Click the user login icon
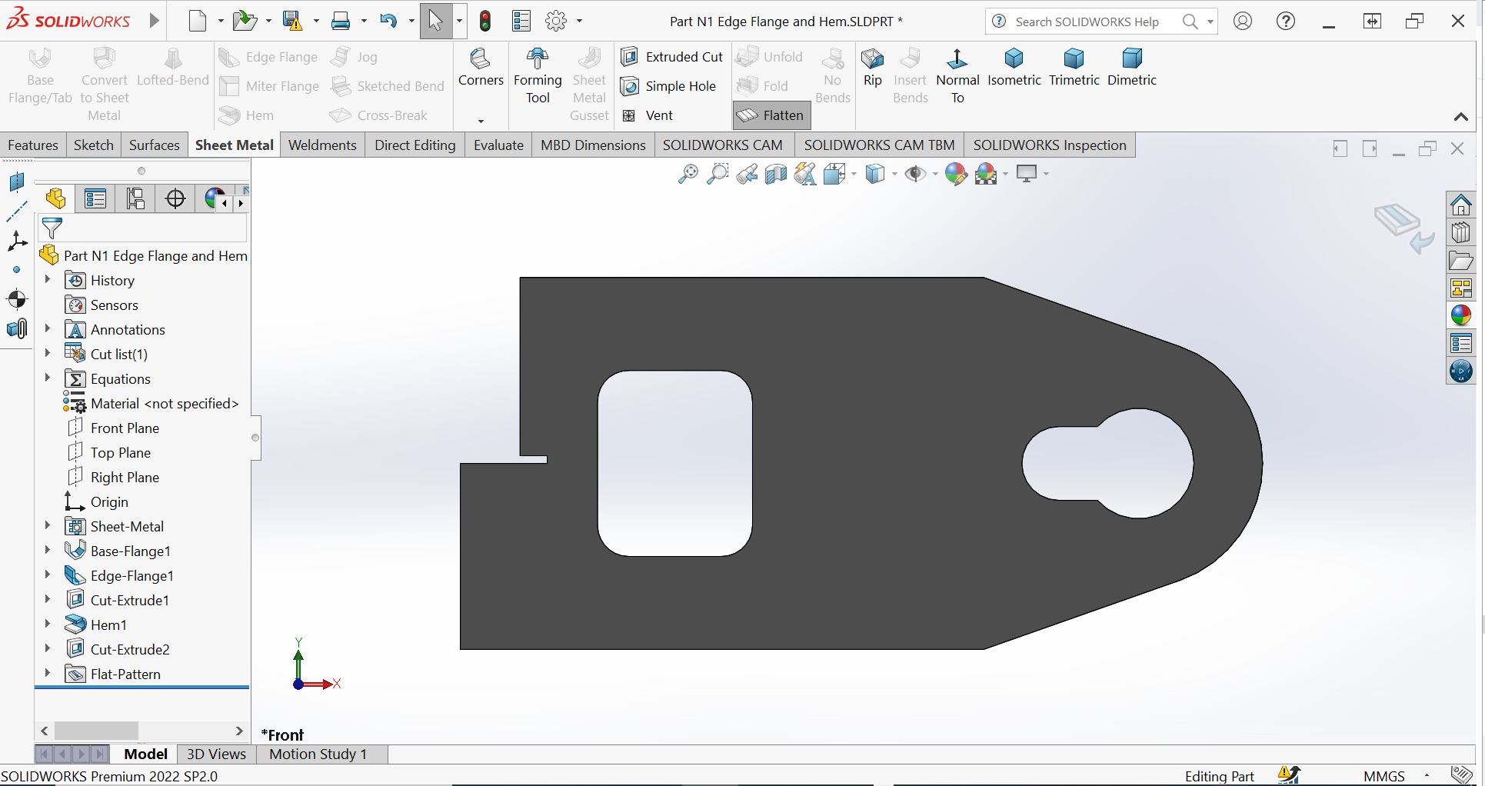This screenshot has height=786, width=1485. coord(1243,22)
